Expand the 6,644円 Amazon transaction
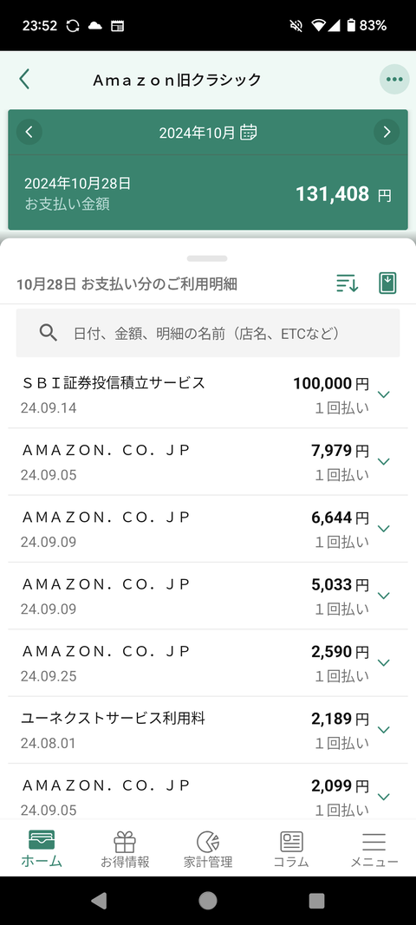416x925 pixels. click(x=208, y=529)
